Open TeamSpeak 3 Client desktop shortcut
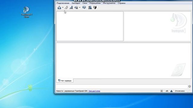Screen dimensions: 193x108 pyautogui.click(x=27, y=12)
